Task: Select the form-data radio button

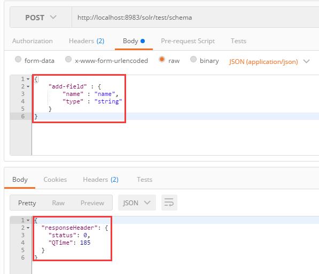Action: tap(18, 60)
